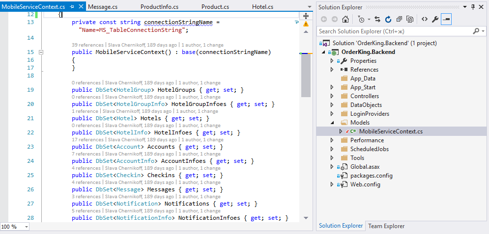Click the editor vertical scrollbar thumb
This screenshot has width=489, height=234.
(x=306, y=74)
